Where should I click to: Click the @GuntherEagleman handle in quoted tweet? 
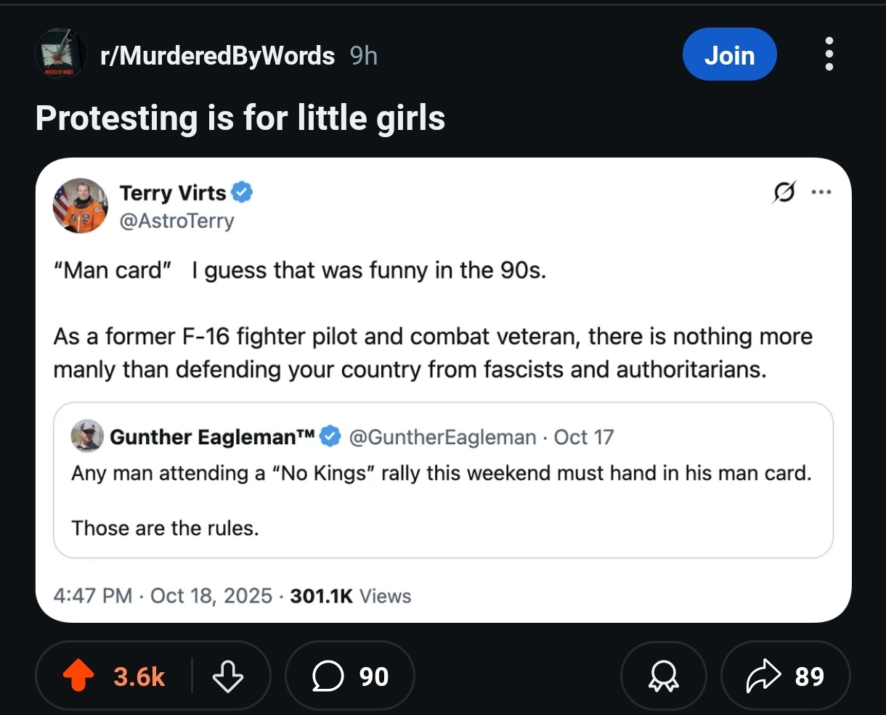click(x=442, y=437)
